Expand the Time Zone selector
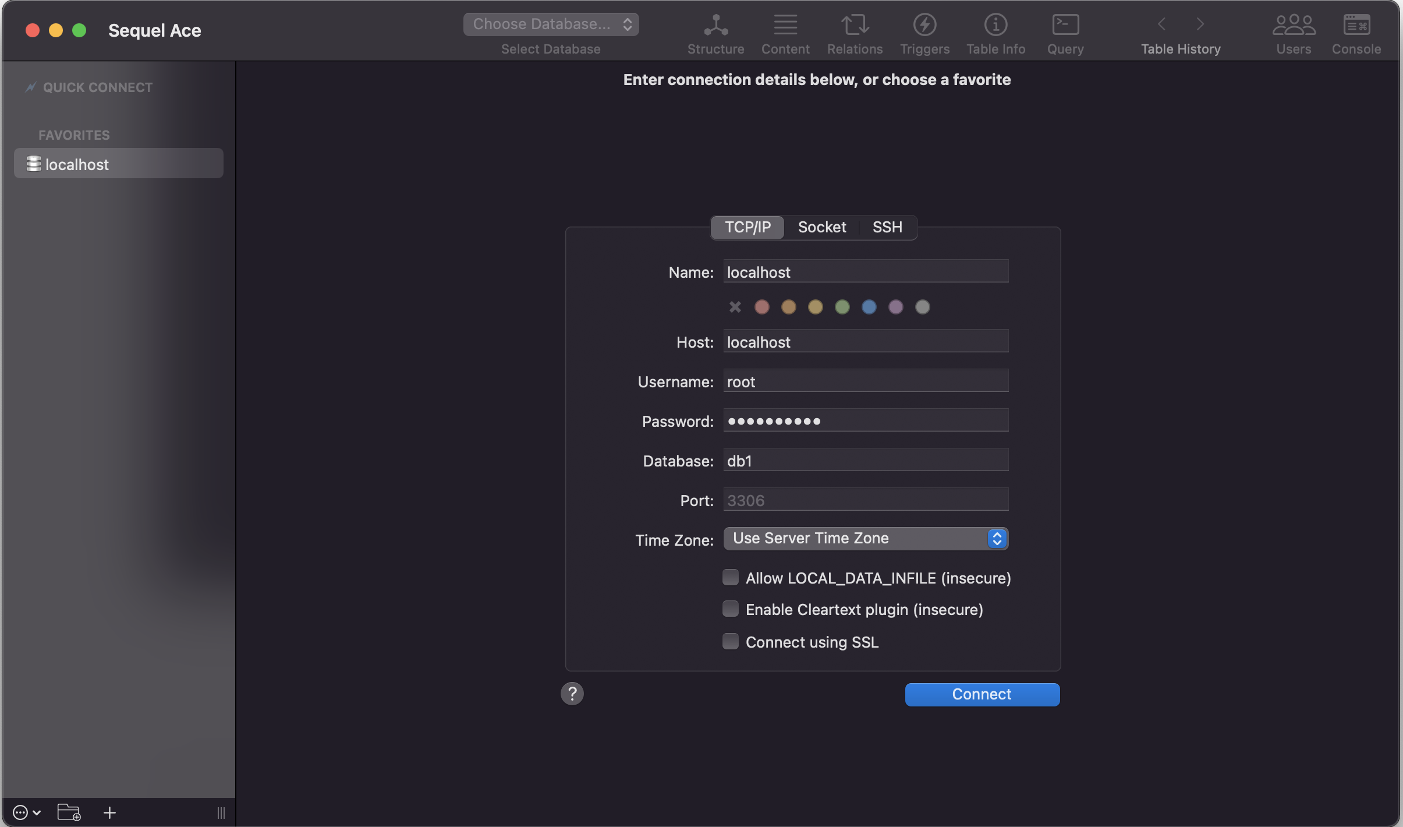 (866, 539)
